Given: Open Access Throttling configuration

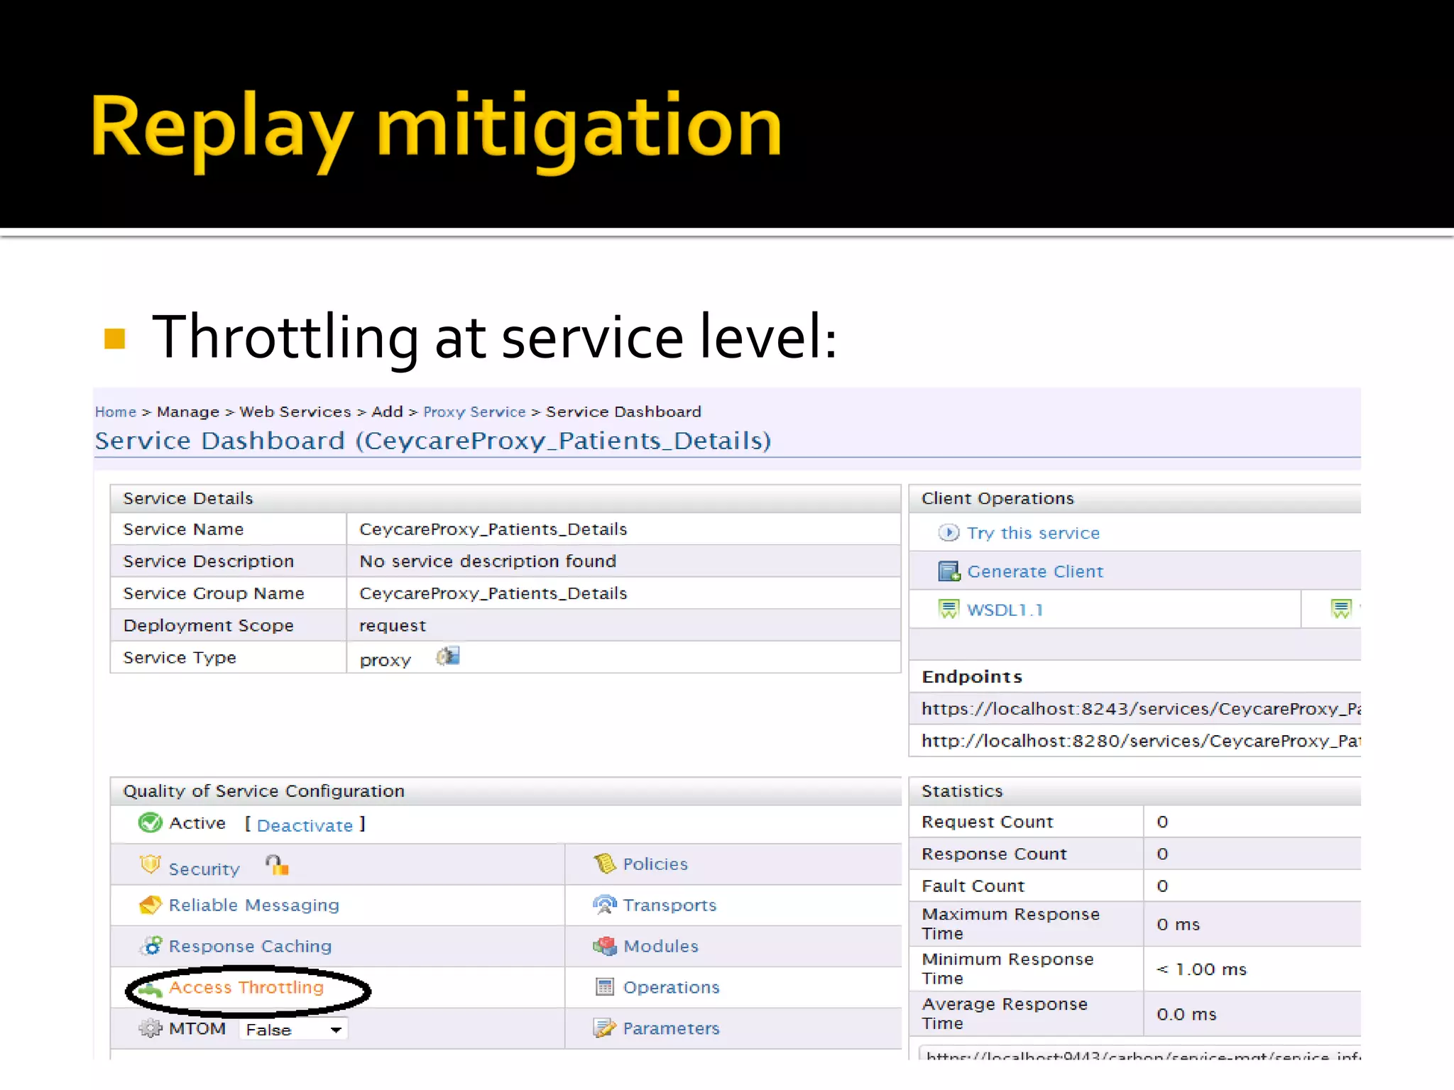Looking at the screenshot, I should [246, 987].
